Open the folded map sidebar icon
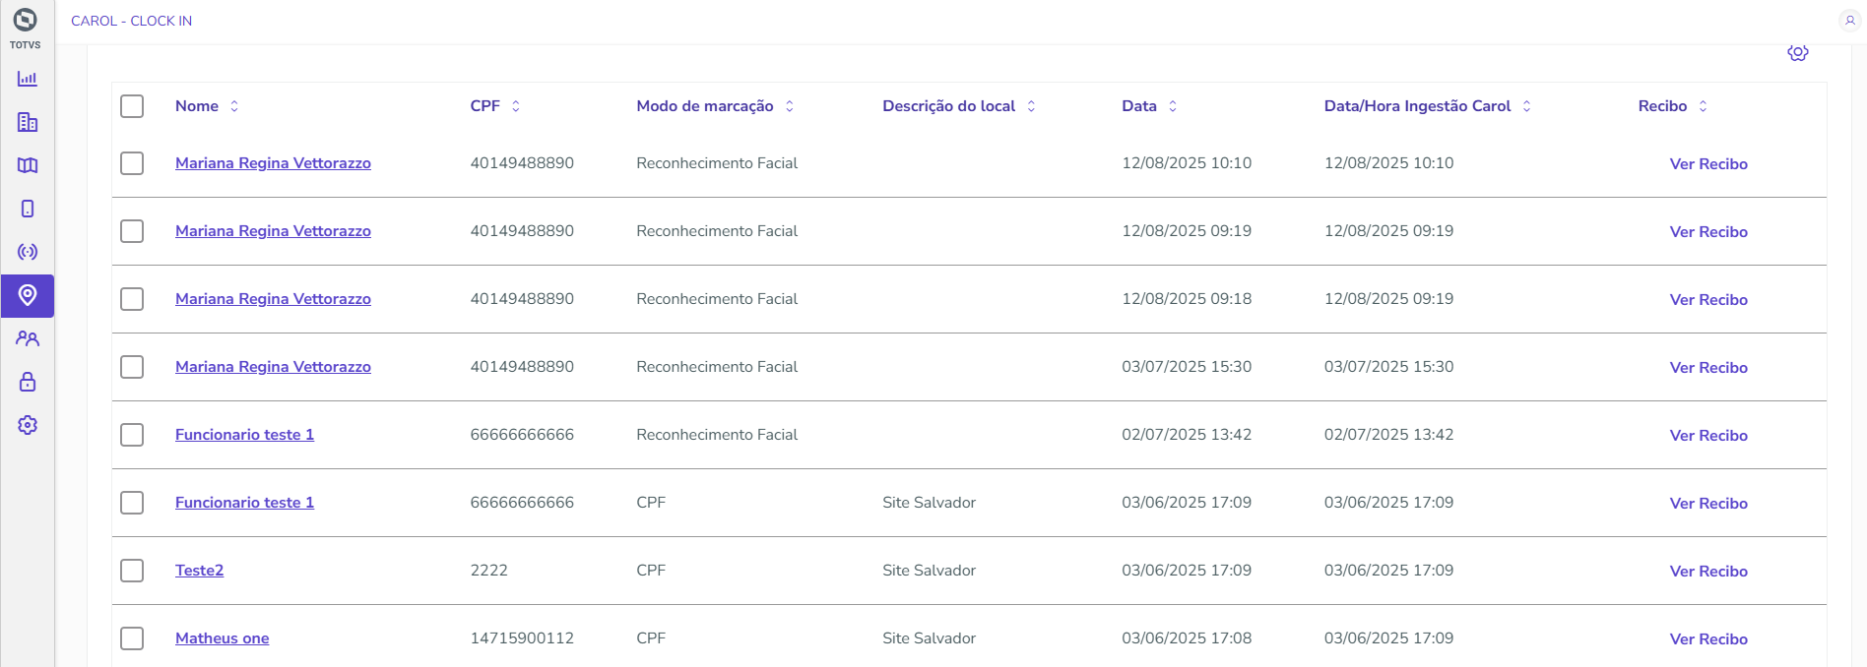 (x=28, y=165)
